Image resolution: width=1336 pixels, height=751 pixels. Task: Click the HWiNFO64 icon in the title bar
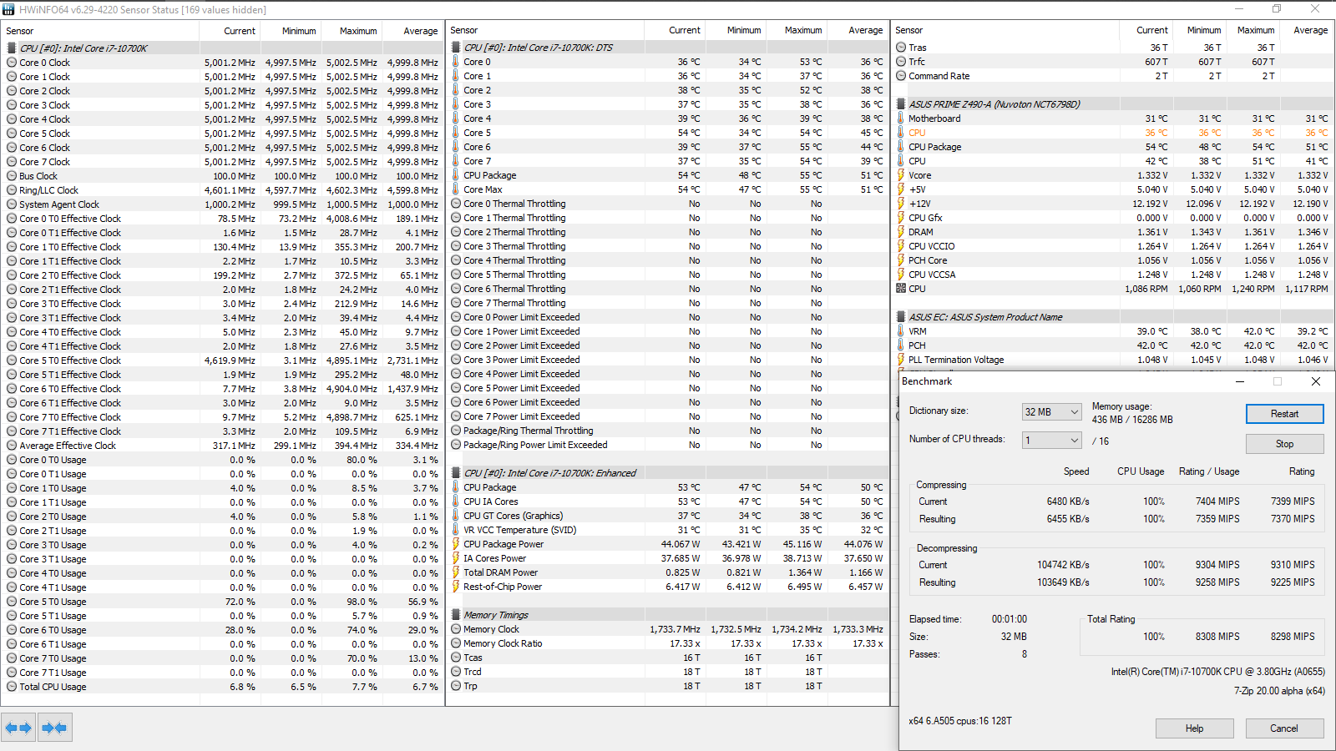point(8,9)
